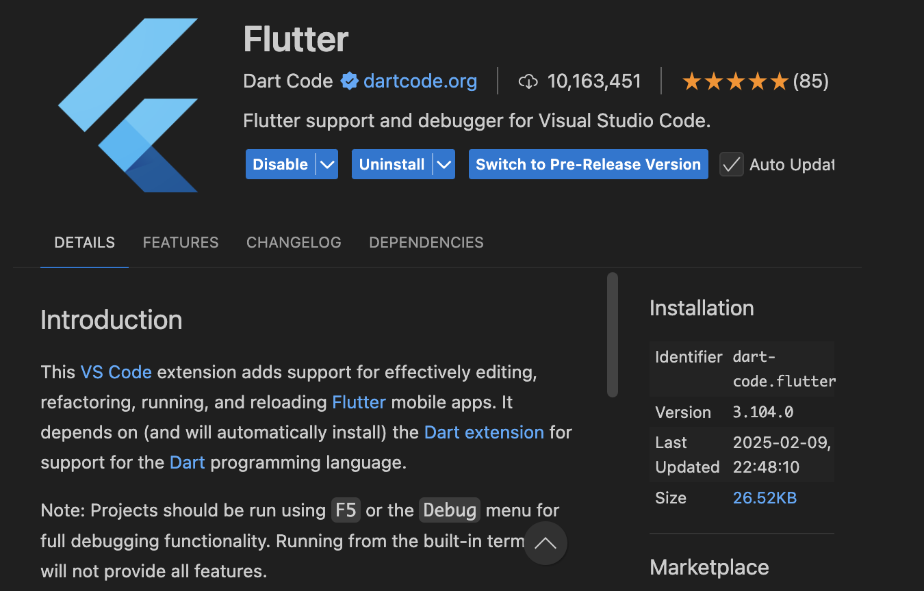Click the last updated date 2025-02-09
Screen dimensions: 924x591
click(x=782, y=443)
